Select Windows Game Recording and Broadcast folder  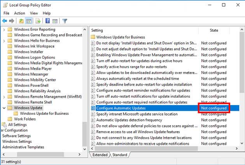(x=48, y=35)
